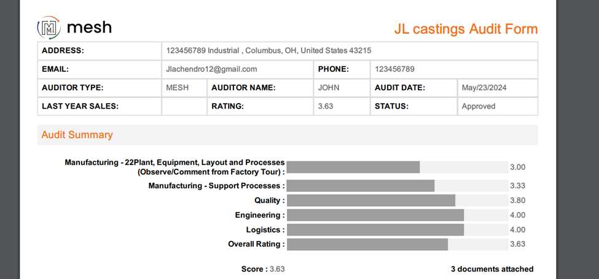Click the JL castings Audit Form title
The width and height of the screenshot is (599, 279).
tap(465, 29)
